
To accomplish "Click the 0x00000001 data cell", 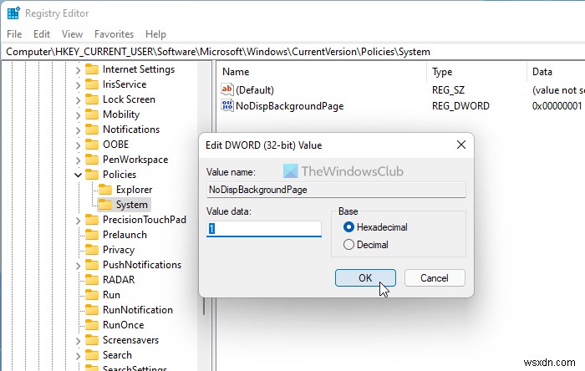I will point(557,106).
